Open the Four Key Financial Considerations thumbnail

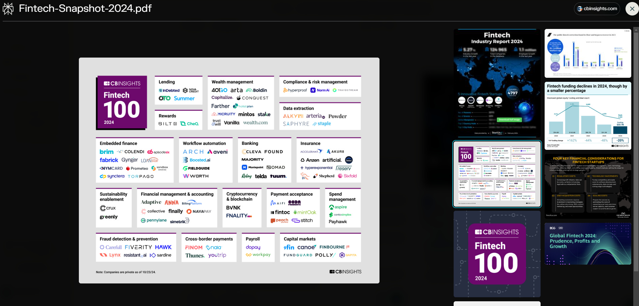588,186
